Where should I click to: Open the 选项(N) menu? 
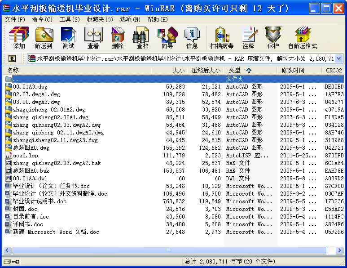[130, 19]
